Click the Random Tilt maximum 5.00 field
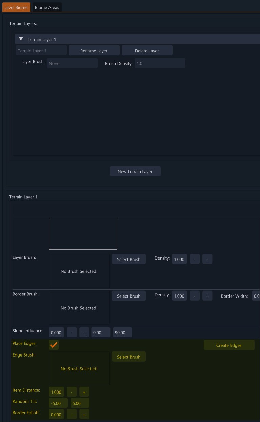 pyautogui.click(x=80, y=403)
